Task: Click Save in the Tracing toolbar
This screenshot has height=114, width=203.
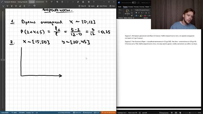Action: click(x=112, y=6)
